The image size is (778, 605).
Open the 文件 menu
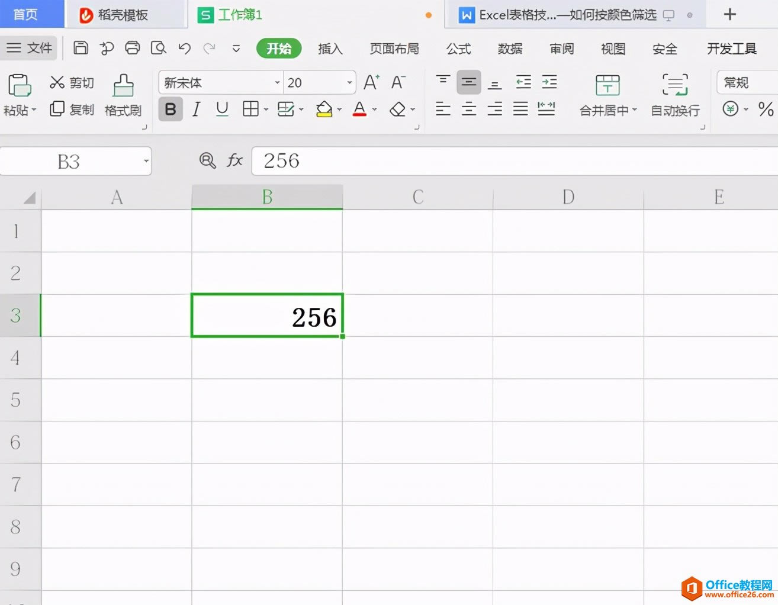tap(30, 48)
